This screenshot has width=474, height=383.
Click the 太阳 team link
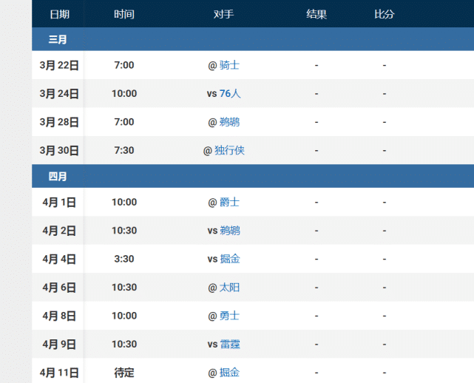229,287
